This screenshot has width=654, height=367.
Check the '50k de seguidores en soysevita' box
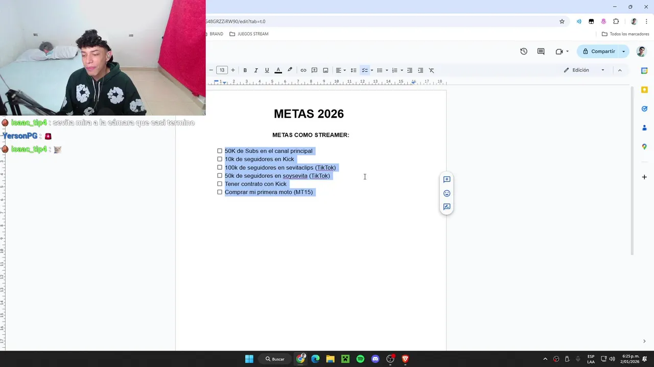tap(220, 175)
